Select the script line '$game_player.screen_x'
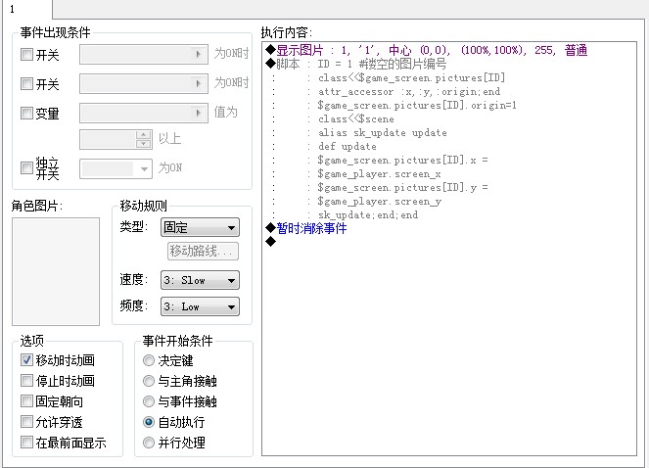 (x=379, y=173)
